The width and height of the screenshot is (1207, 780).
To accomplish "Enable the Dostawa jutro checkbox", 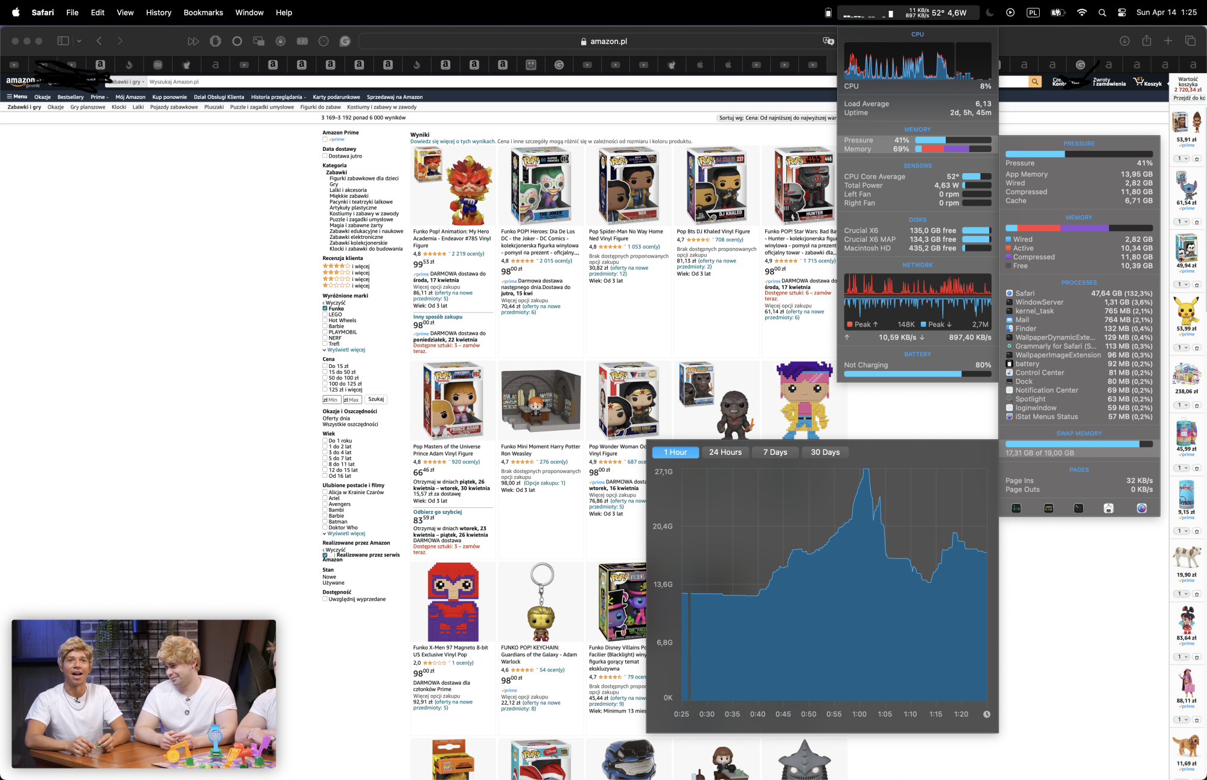I will pos(325,156).
